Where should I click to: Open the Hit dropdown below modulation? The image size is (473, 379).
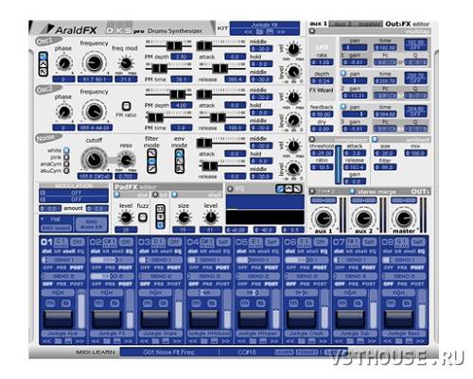[56, 219]
